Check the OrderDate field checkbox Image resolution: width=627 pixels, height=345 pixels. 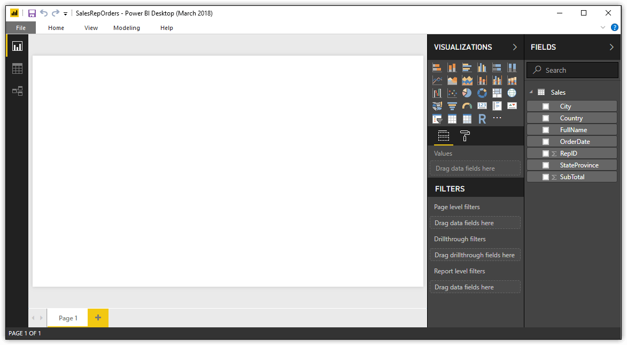tap(545, 142)
